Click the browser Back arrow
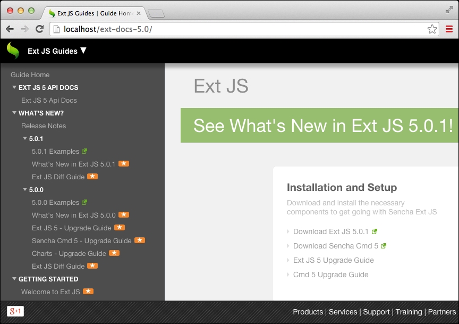The width and height of the screenshot is (459, 324). [10, 29]
